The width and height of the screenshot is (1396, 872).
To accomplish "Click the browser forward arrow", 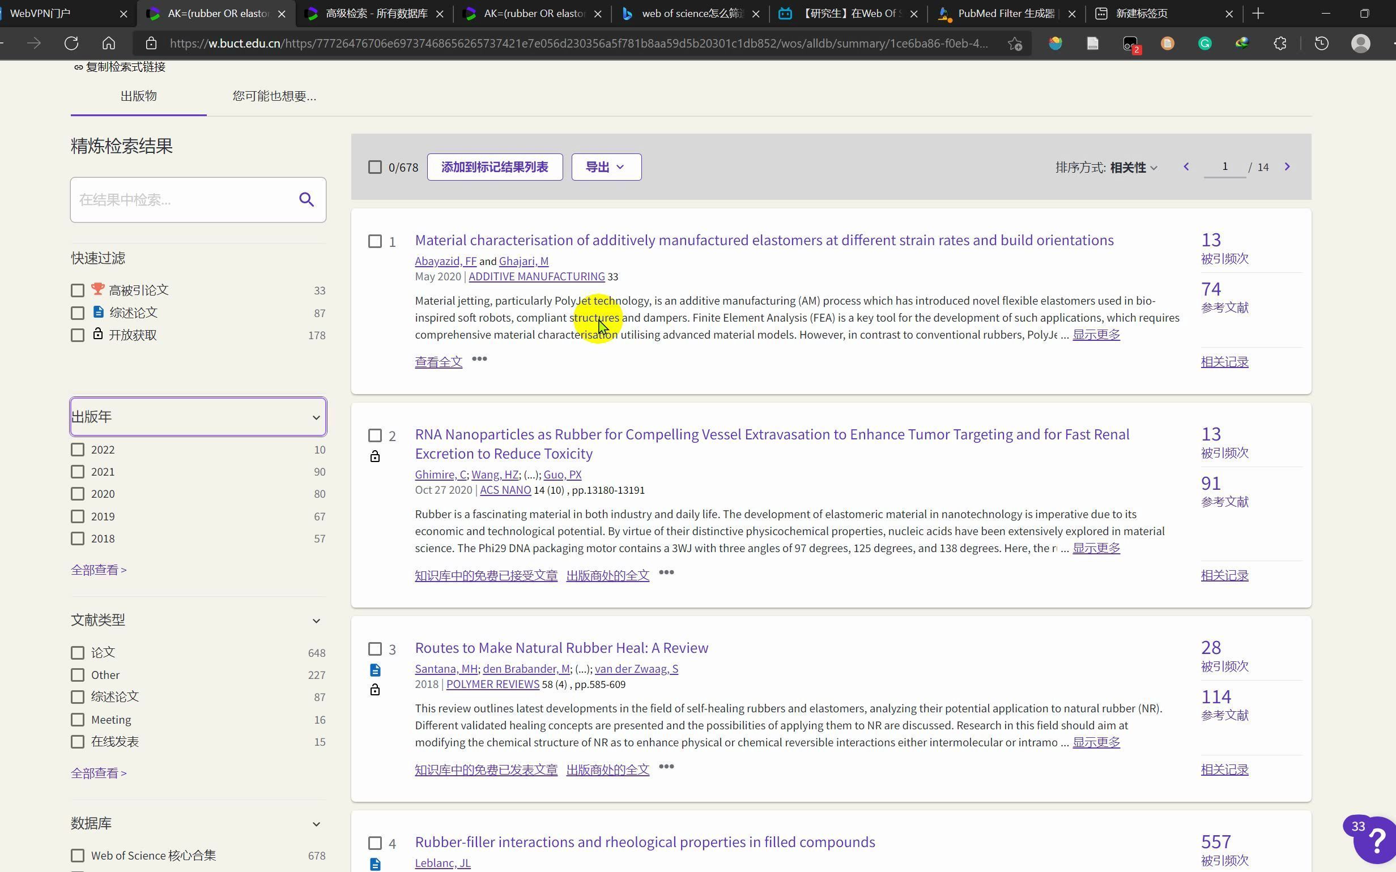I will pyautogui.click(x=33, y=43).
